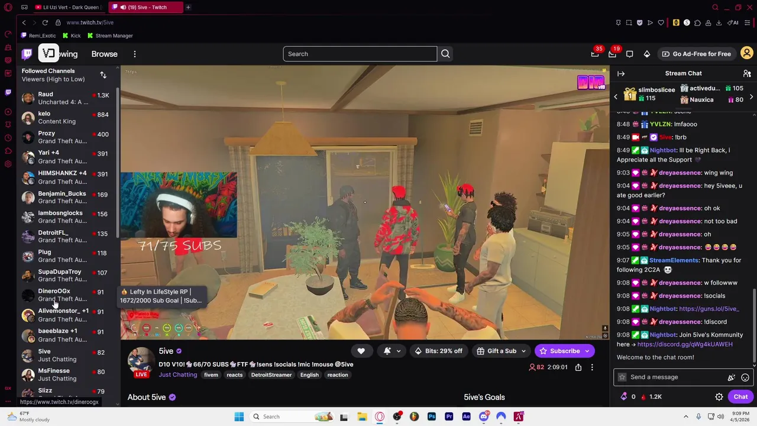Send message with Chat button

740,397
